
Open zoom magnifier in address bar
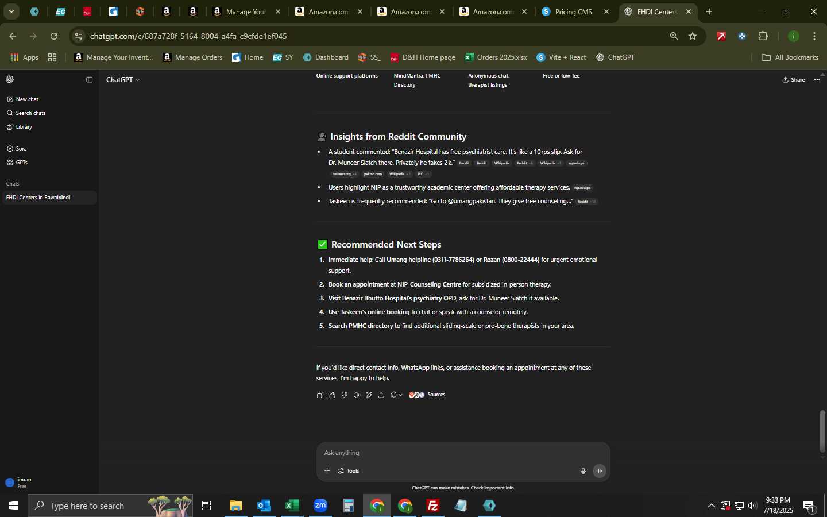point(674,36)
